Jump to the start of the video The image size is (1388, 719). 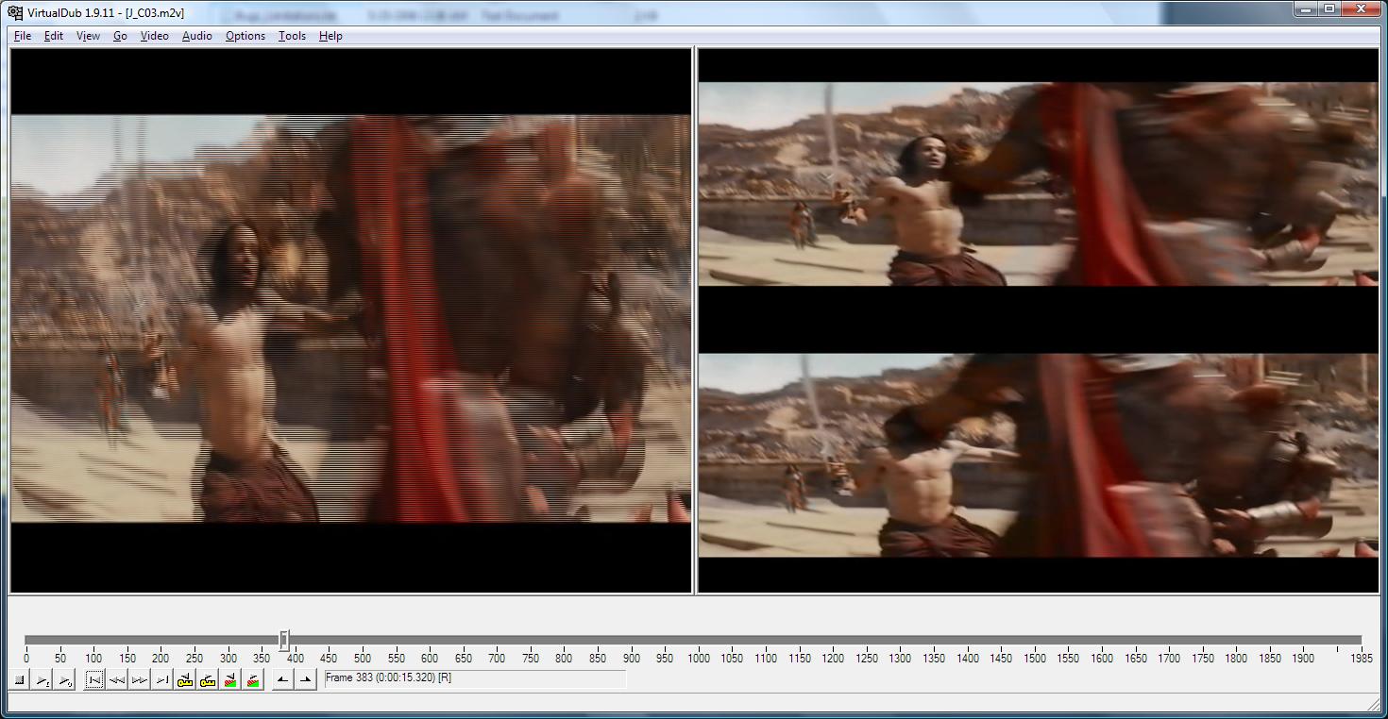tap(94, 679)
